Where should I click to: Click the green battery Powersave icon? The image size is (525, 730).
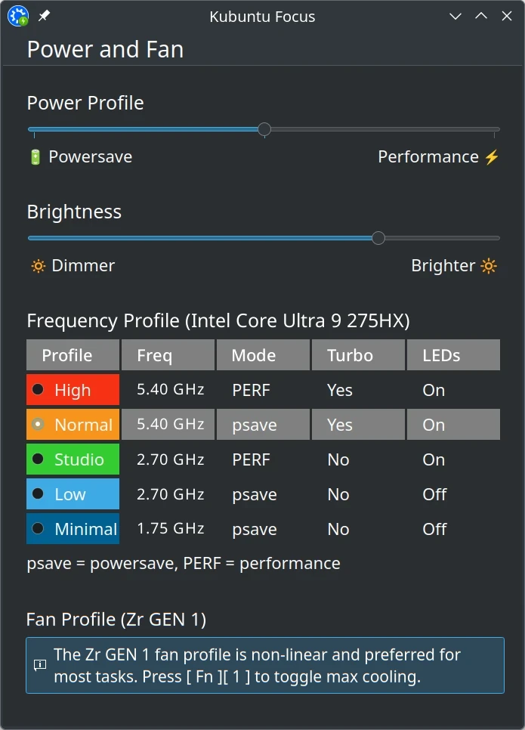click(x=36, y=157)
